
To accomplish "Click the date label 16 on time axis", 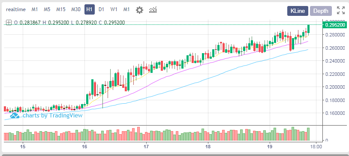I will (84, 147).
